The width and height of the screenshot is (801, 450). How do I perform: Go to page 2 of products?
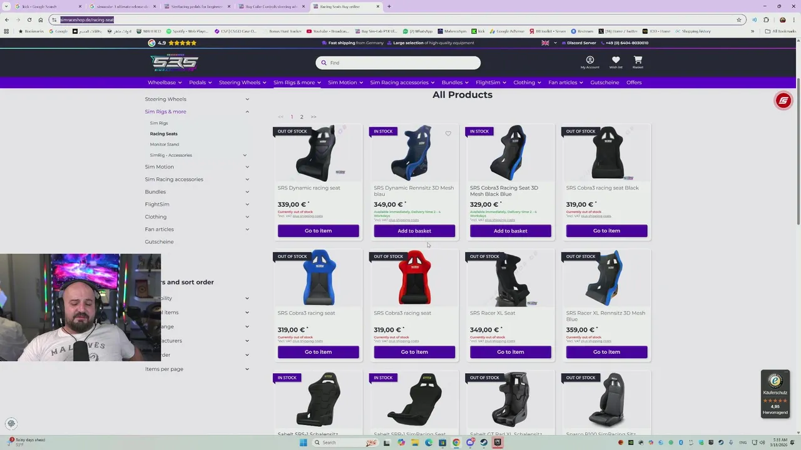tap(302, 117)
